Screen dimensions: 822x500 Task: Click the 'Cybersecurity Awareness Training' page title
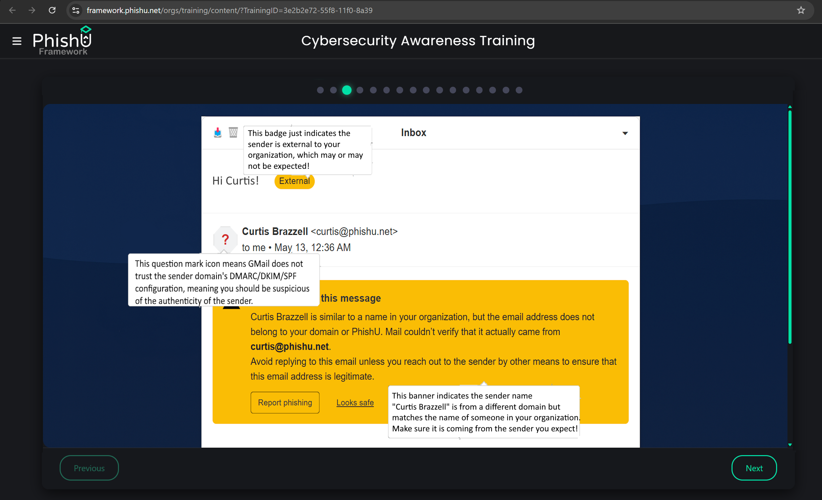(418, 41)
